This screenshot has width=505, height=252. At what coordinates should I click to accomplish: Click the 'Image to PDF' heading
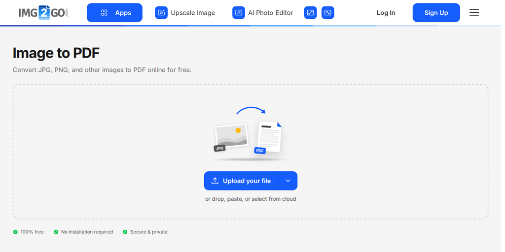[56, 53]
